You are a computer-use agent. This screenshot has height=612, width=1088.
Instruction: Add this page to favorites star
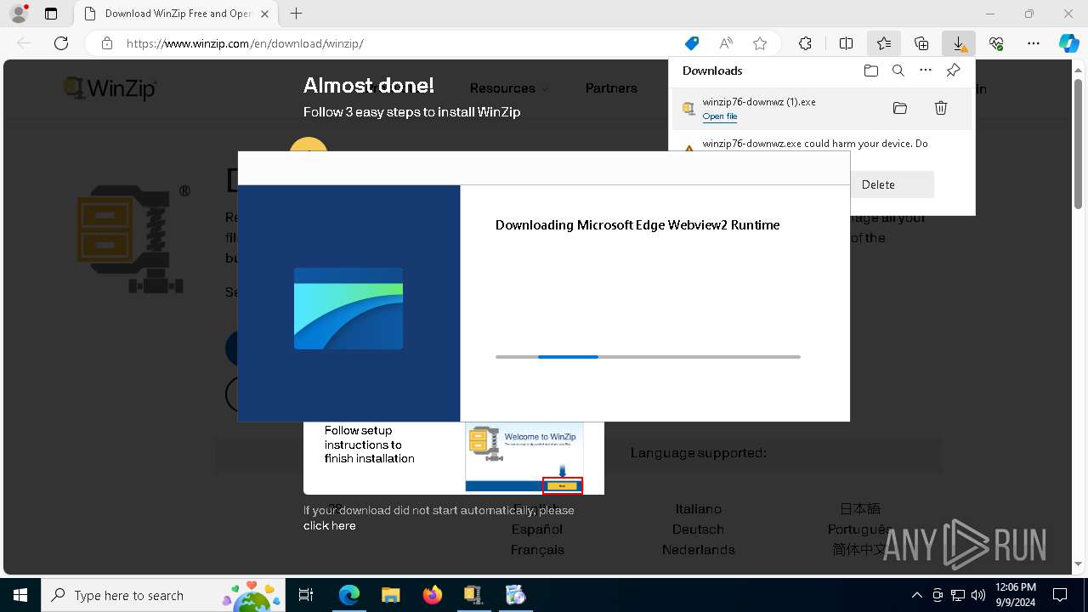[x=760, y=43]
